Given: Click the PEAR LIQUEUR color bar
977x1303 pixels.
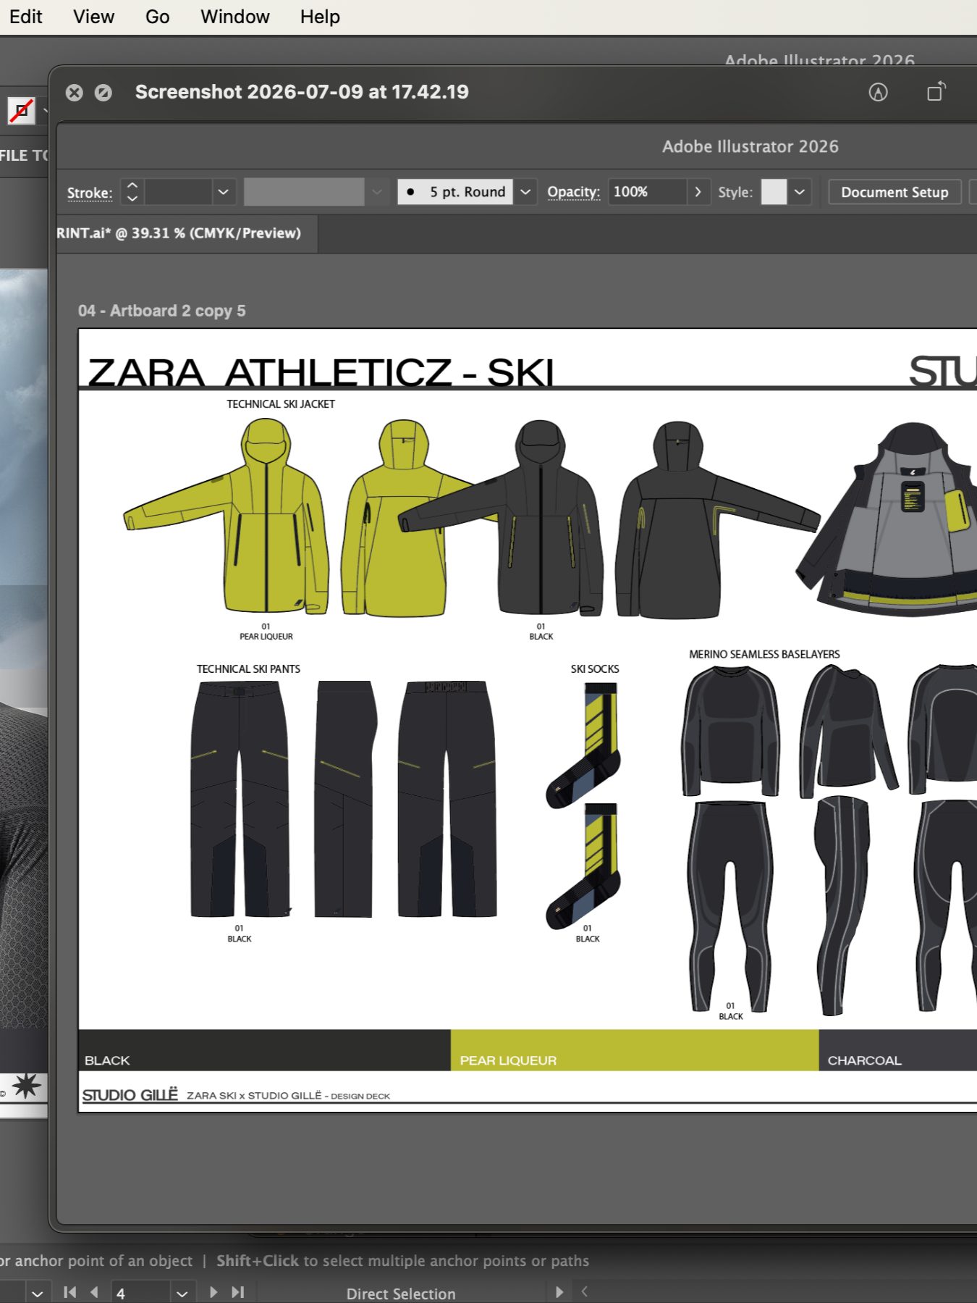Looking at the screenshot, I should (x=634, y=1049).
